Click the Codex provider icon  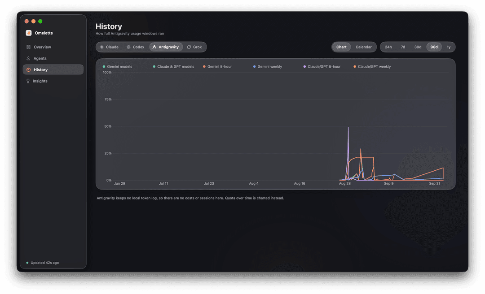click(x=128, y=47)
